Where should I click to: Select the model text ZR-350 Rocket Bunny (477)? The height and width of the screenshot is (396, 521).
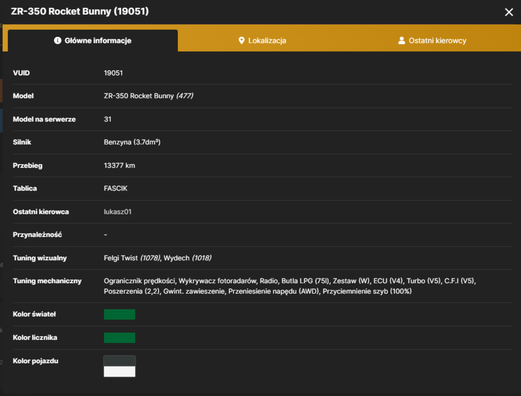tap(148, 96)
